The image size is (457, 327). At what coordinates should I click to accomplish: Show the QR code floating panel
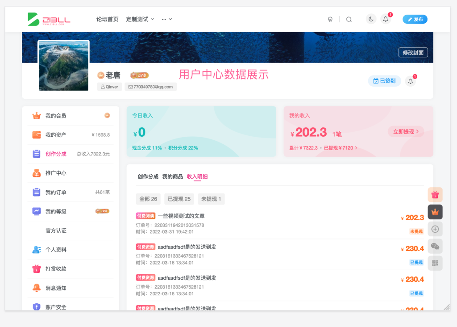(435, 263)
